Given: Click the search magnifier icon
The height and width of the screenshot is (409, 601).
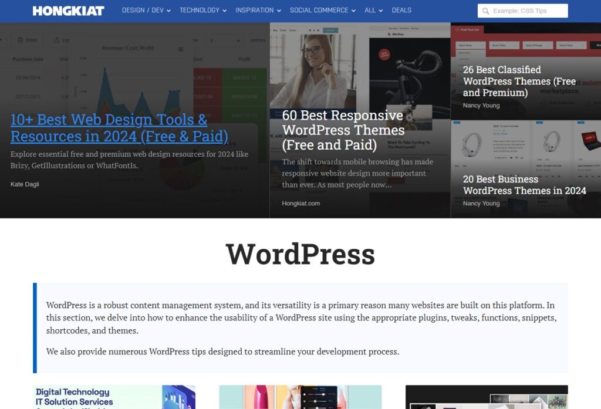Looking at the screenshot, I should click(485, 11).
